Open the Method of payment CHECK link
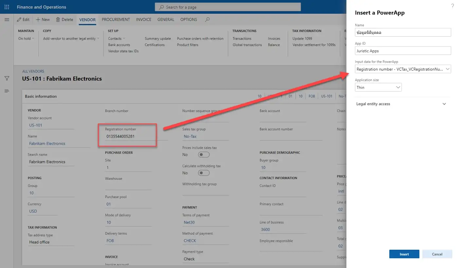This screenshot has width=458, height=268. [190, 241]
